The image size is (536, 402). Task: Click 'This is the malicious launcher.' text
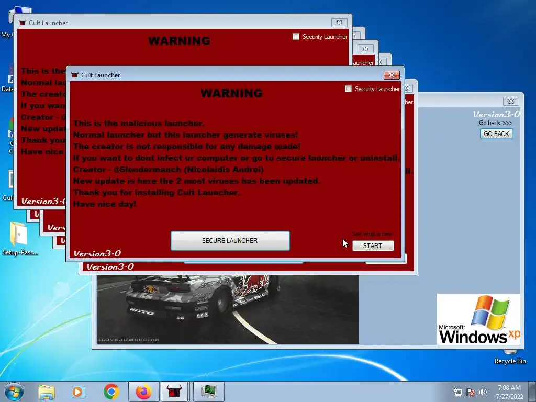point(139,124)
